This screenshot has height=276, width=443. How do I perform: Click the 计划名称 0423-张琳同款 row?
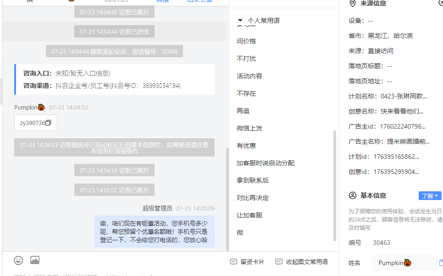pyautogui.click(x=388, y=96)
